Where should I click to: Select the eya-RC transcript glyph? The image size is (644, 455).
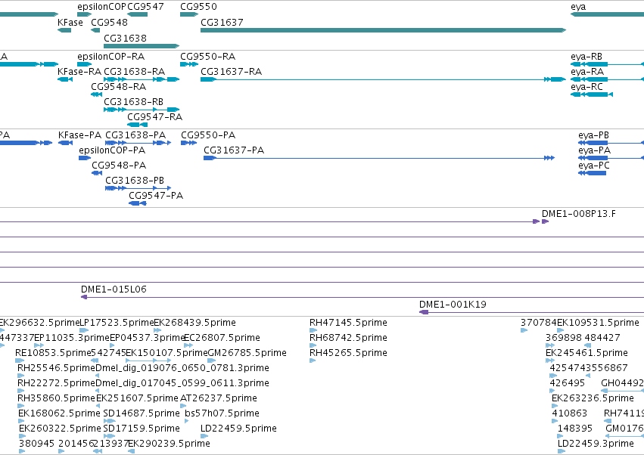pyautogui.click(x=592, y=94)
